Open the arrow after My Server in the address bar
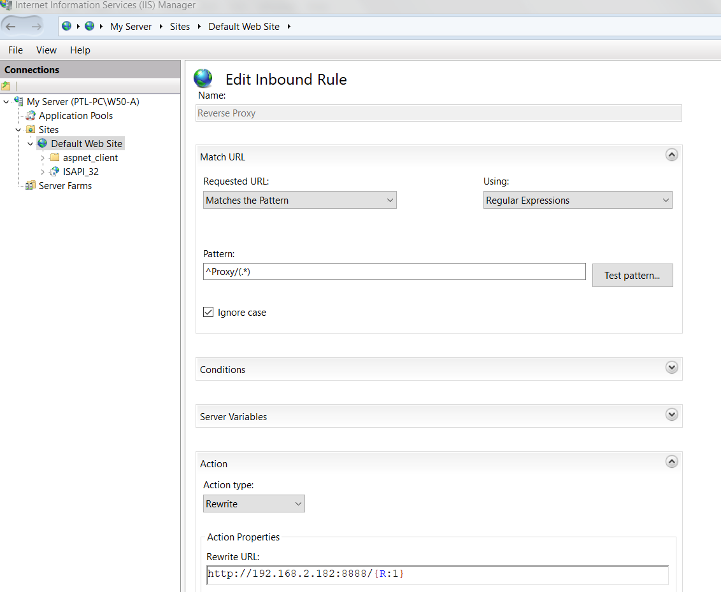The width and height of the screenshot is (721, 592). [x=161, y=27]
